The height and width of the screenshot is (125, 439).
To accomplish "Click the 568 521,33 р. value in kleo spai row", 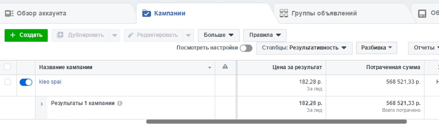I will click(403, 82).
